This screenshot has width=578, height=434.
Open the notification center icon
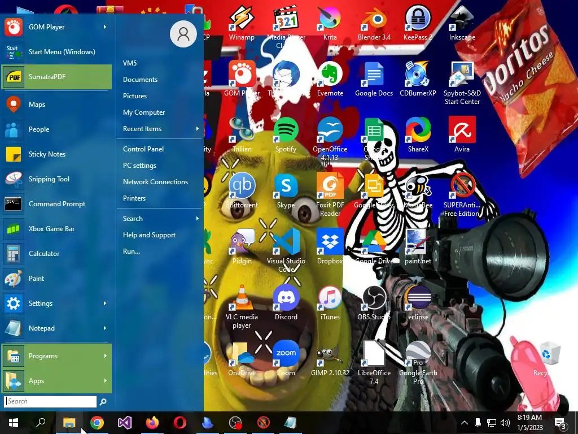click(561, 423)
